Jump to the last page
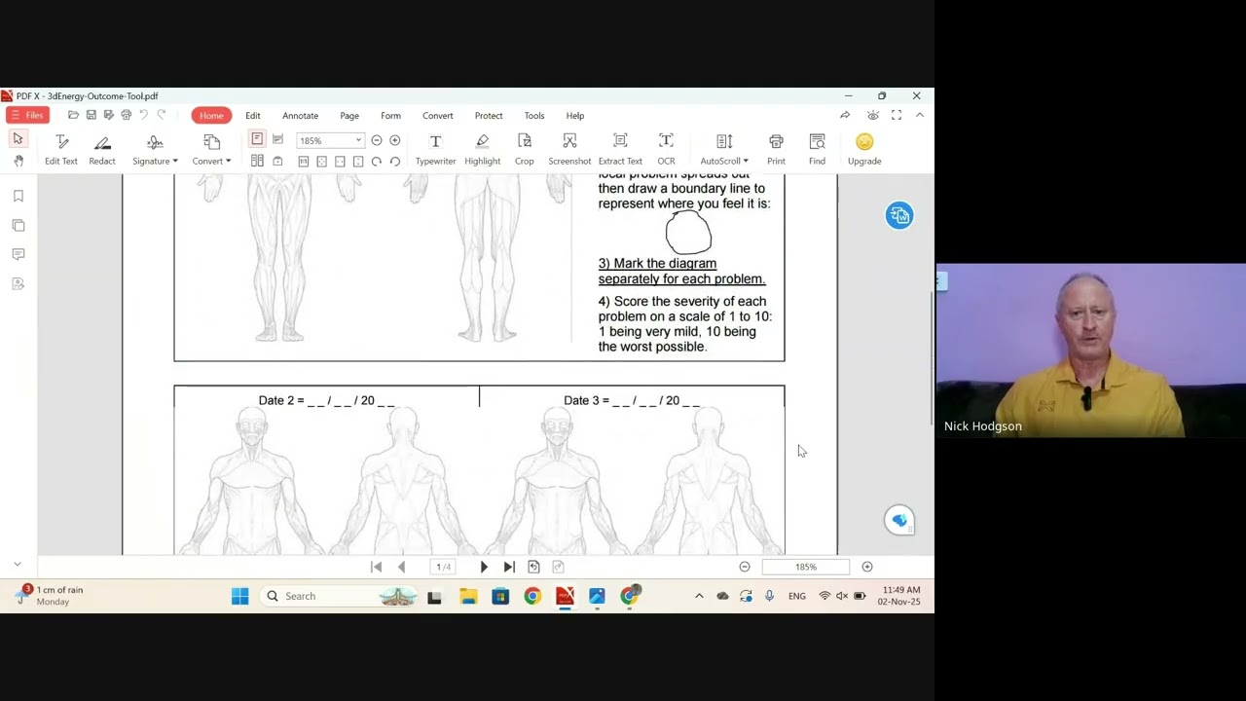Image resolution: width=1246 pixels, height=701 pixels. [x=508, y=567]
